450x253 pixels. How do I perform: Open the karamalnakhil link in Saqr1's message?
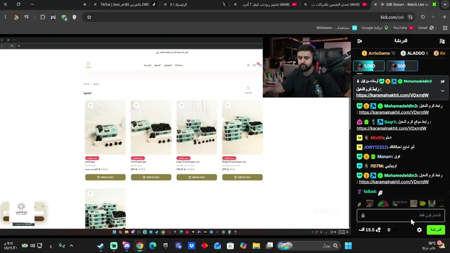point(391,128)
